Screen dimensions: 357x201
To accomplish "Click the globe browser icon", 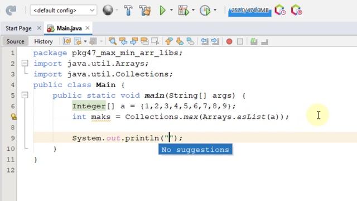I will [108, 10].
